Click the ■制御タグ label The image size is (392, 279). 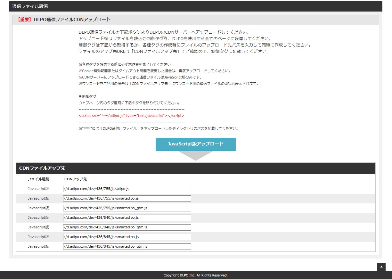[87, 96]
